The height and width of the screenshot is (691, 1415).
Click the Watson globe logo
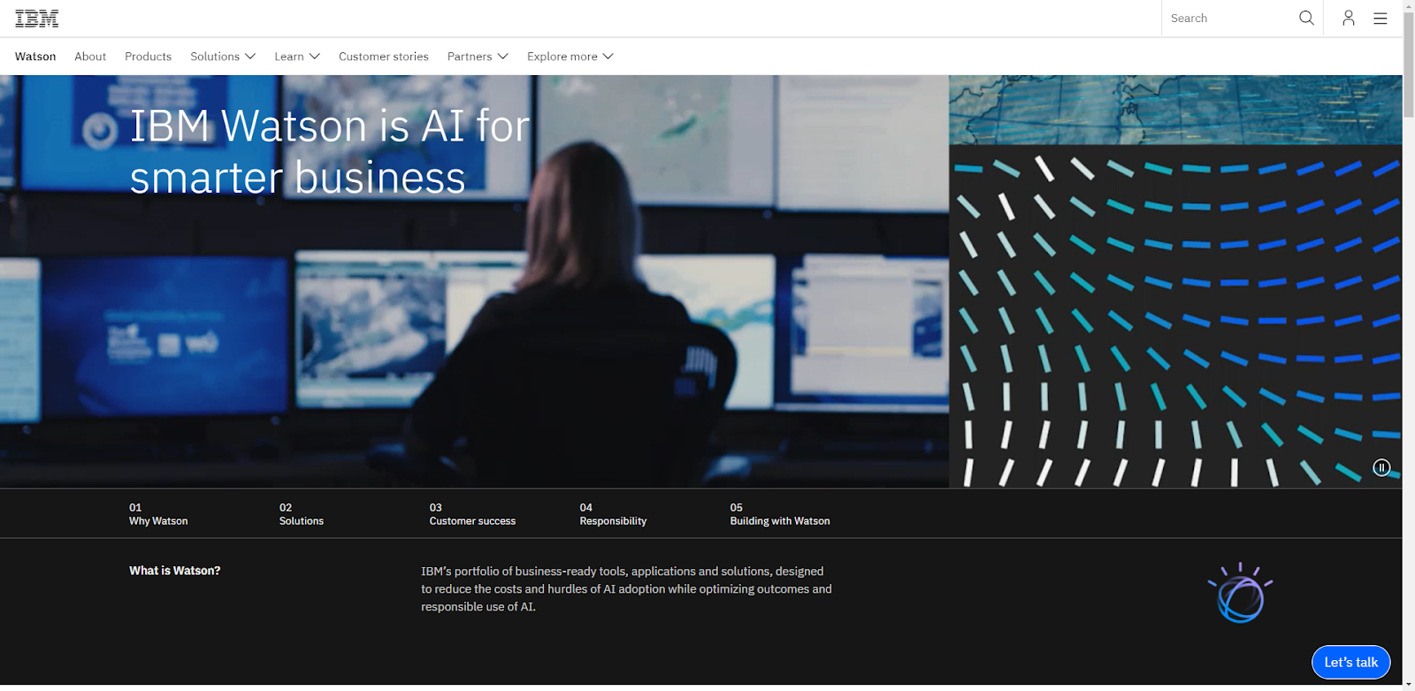click(1240, 593)
